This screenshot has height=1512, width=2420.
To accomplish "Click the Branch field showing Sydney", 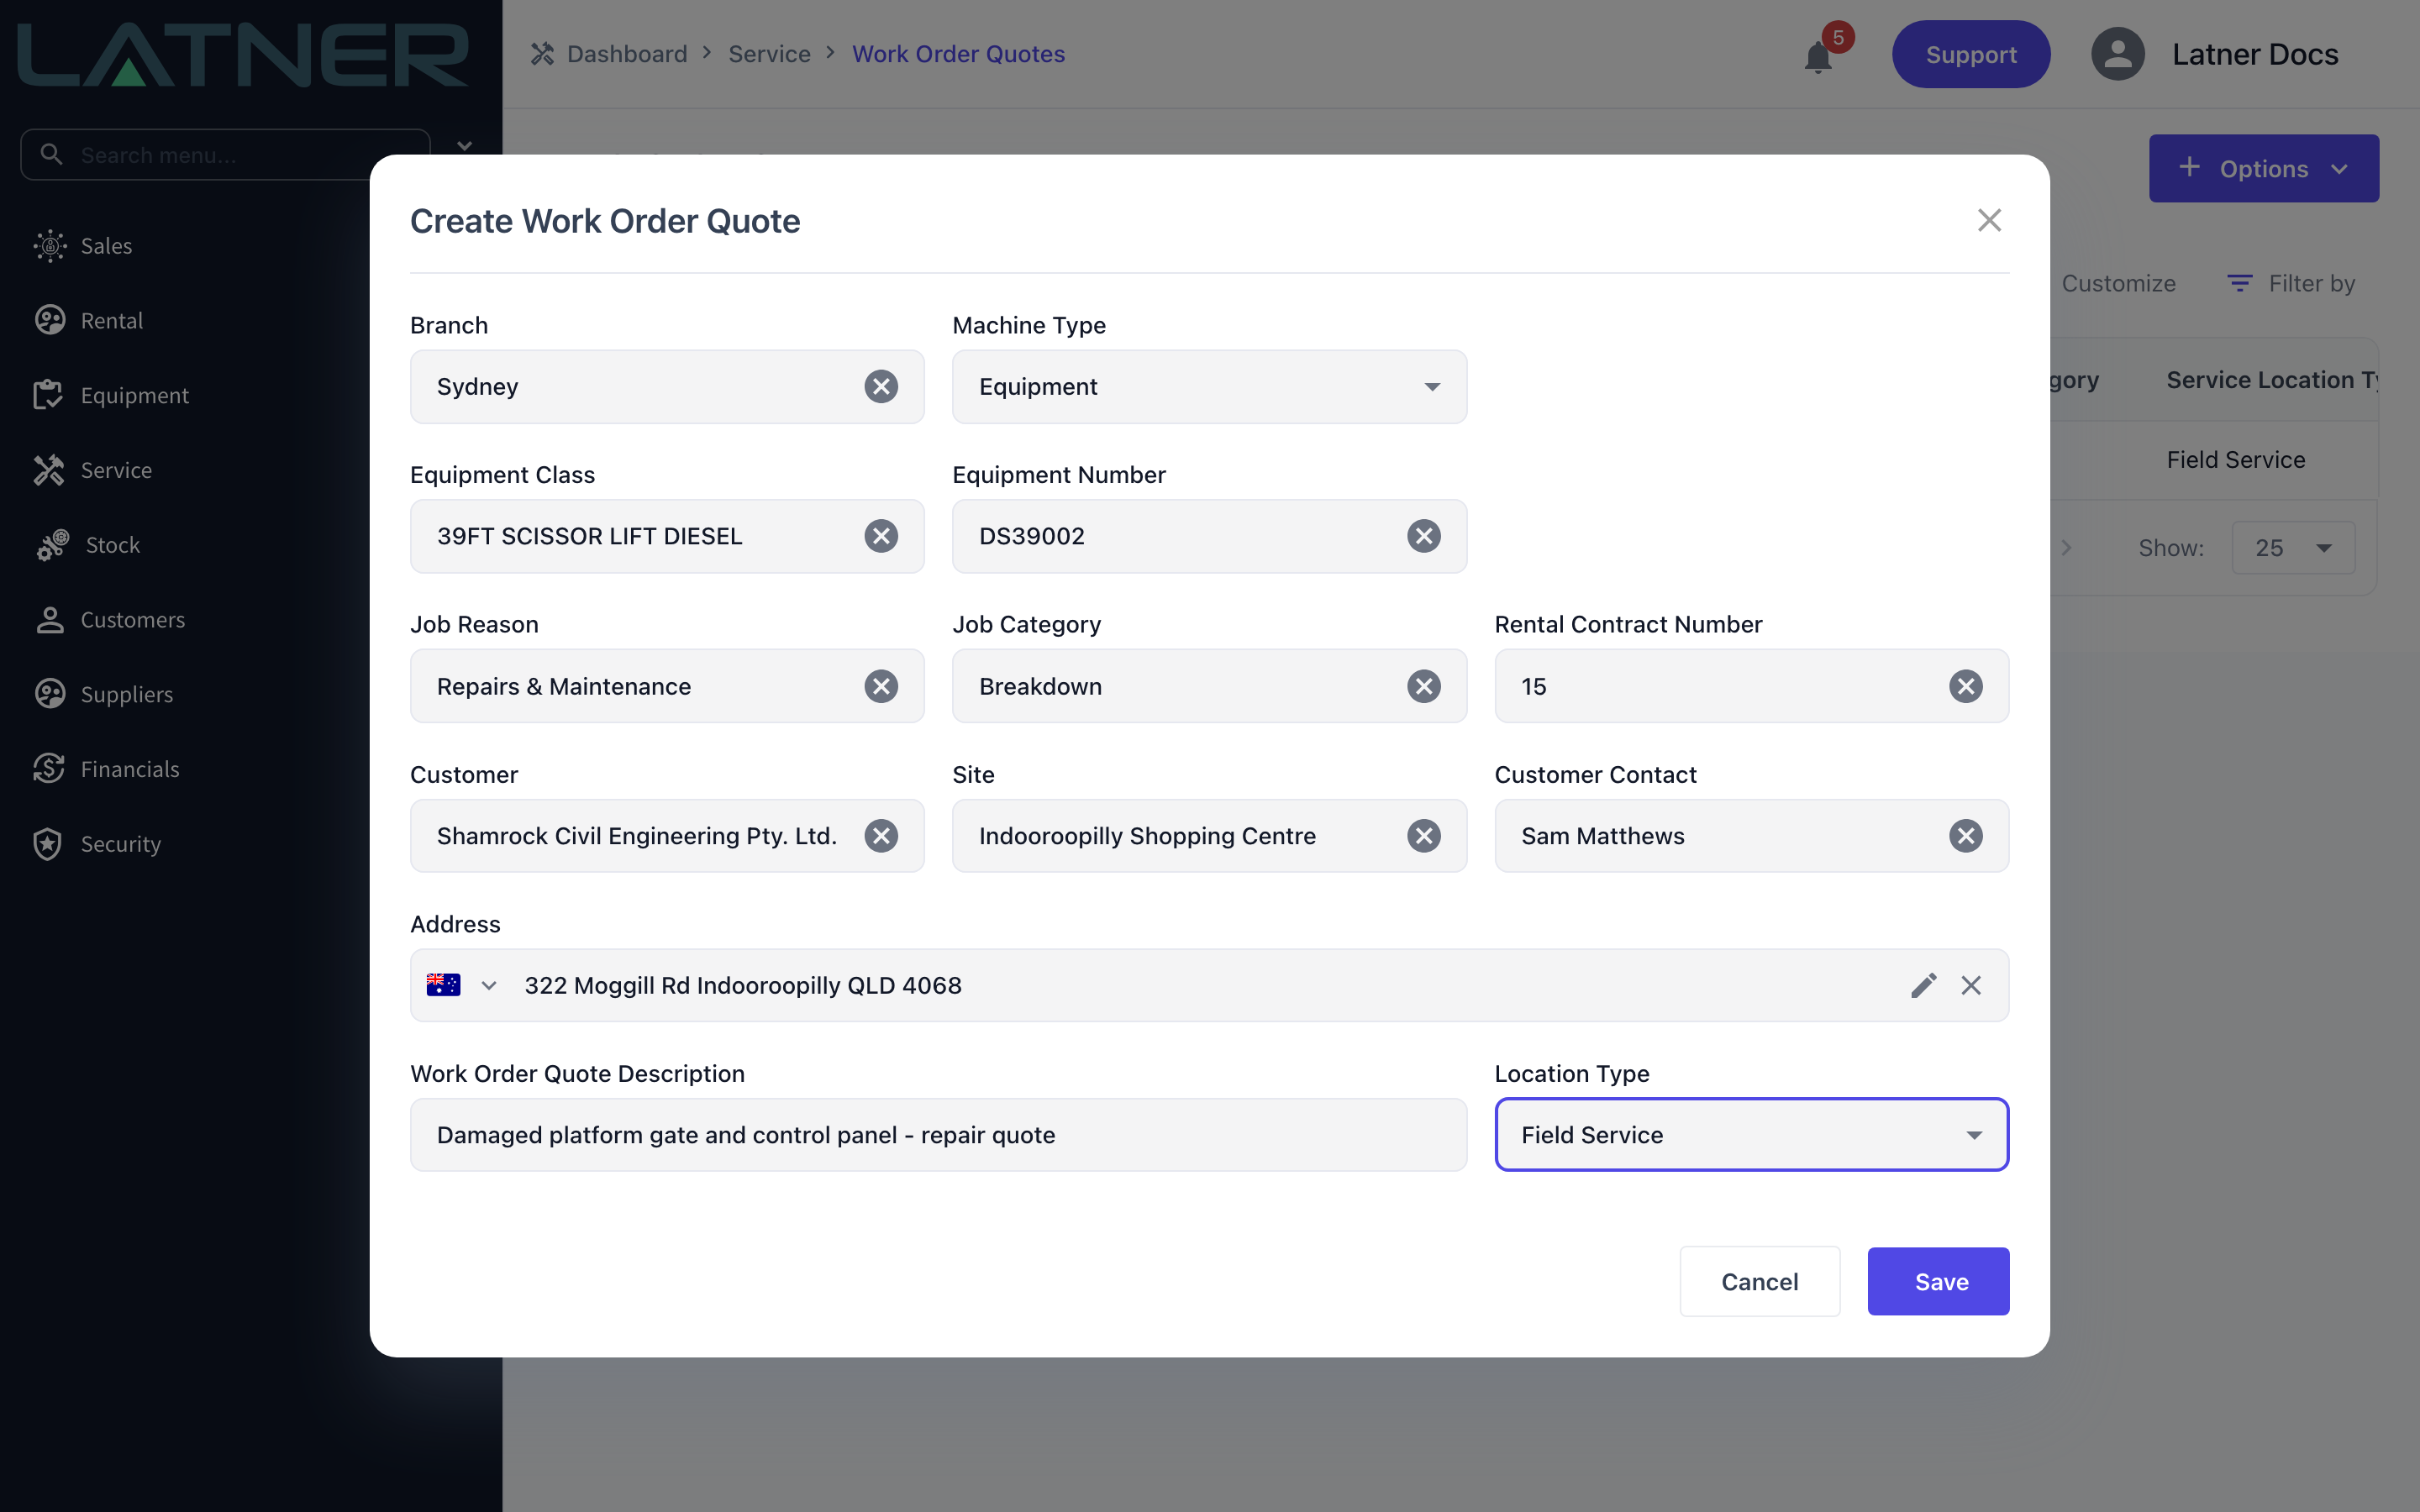I will click(667, 386).
